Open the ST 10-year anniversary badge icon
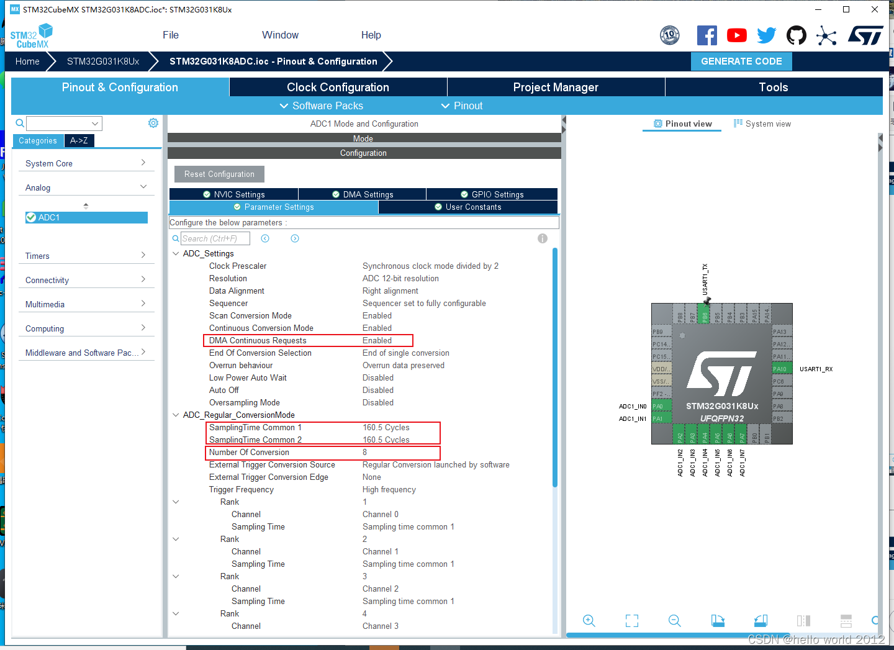 point(670,35)
